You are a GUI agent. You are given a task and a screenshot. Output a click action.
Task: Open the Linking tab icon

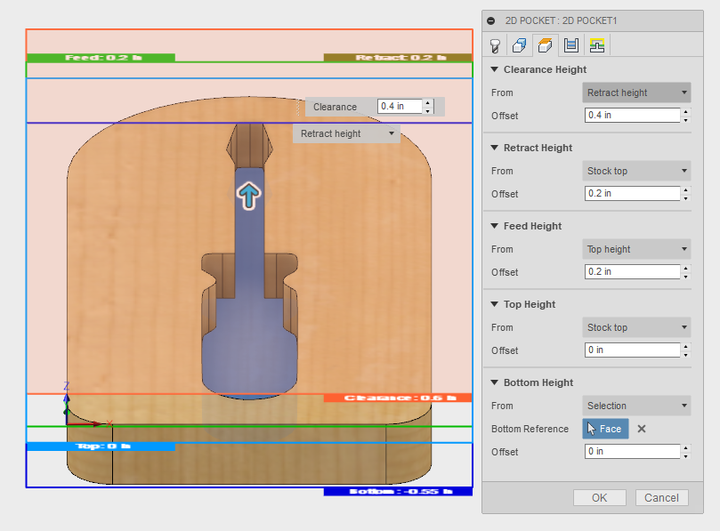coord(597,45)
